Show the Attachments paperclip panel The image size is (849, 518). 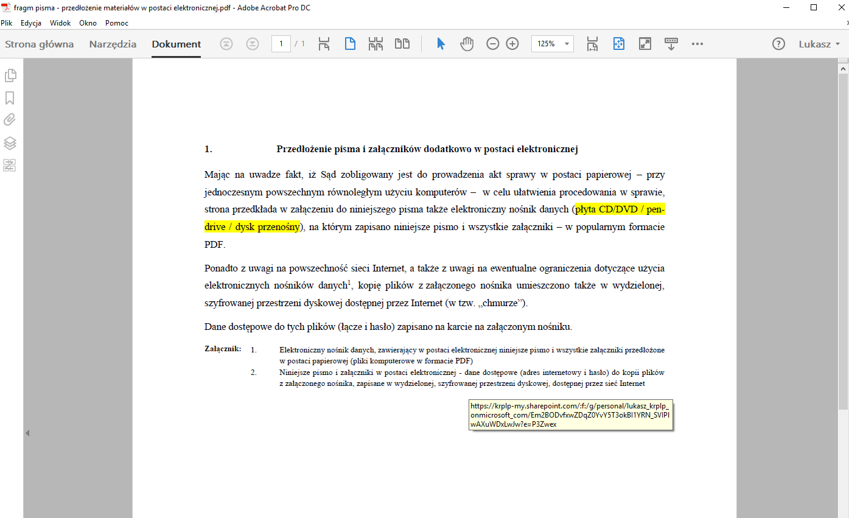click(10, 120)
